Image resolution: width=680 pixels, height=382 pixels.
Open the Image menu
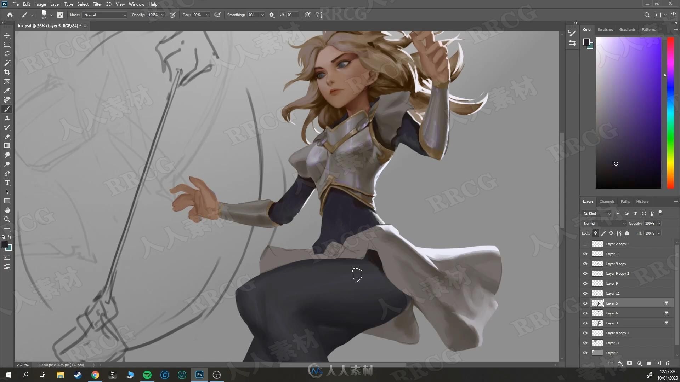[40, 4]
